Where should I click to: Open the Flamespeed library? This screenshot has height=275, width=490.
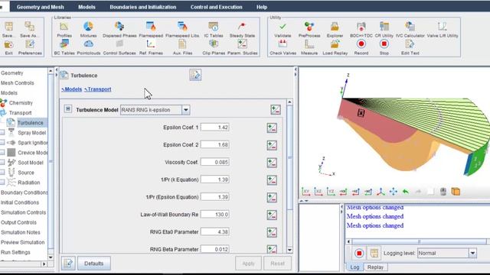point(151,30)
